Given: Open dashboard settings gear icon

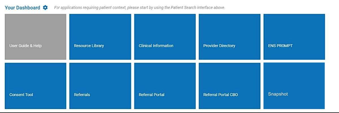Looking at the screenshot, I should [45, 8].
